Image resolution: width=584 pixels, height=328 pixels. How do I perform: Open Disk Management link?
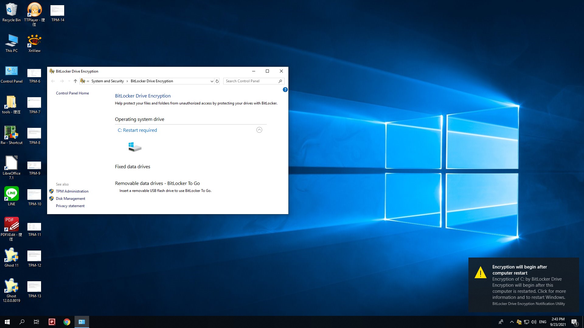pyautogui.click(x=70, y=198)
